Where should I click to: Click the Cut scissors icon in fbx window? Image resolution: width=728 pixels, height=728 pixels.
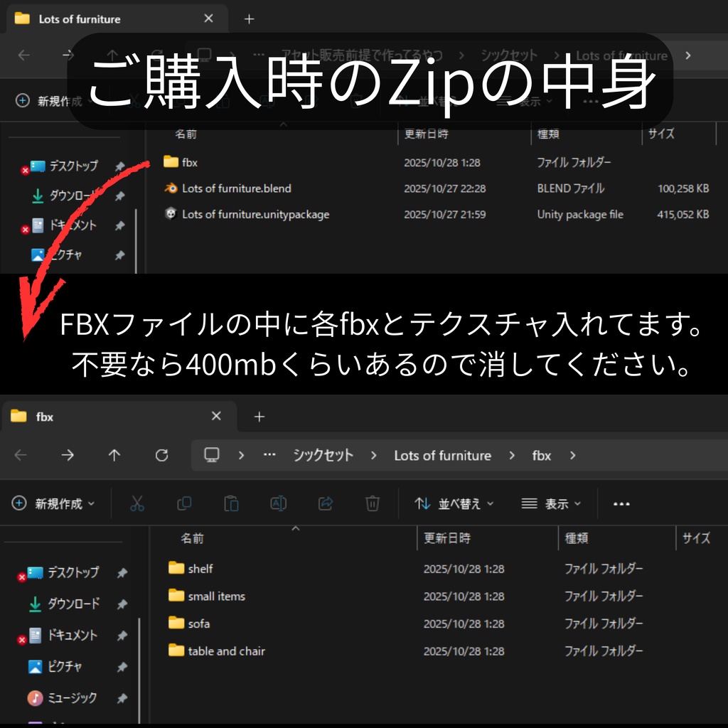pos(137,503)
